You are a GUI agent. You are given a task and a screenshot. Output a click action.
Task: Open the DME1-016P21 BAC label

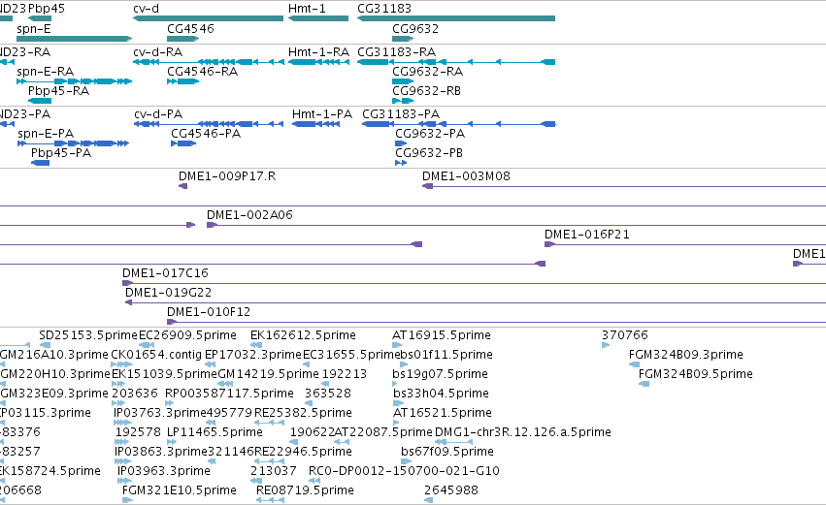click(x=587, y=235)
